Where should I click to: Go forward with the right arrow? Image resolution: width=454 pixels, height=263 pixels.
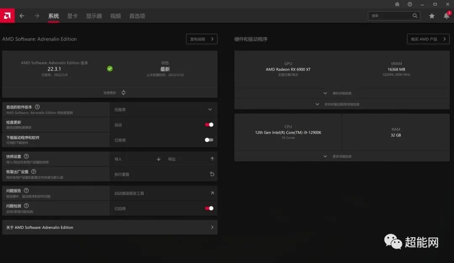37,16
